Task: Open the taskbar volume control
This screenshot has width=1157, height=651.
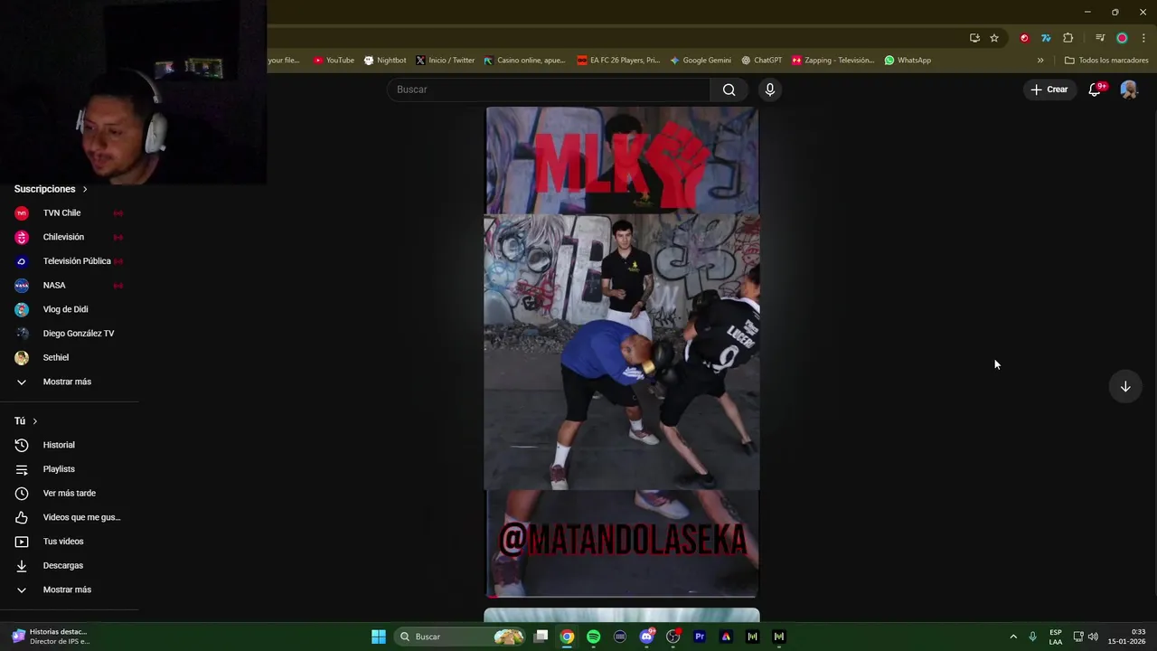Action: (1093, 637)
